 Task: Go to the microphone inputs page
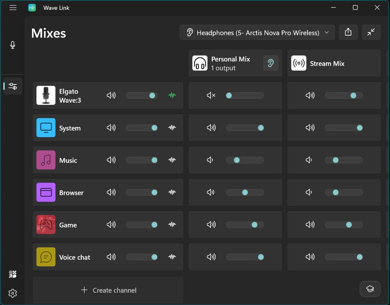[13, 45]
